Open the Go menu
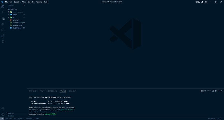 click(29, 2)
